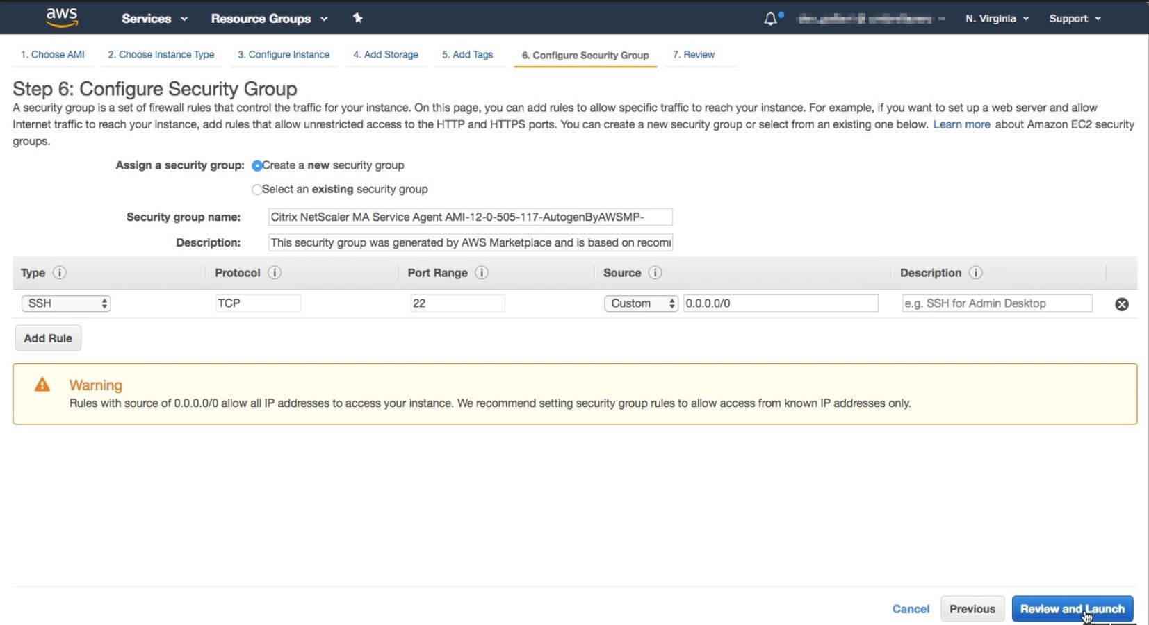Image resolution: width=1149 pixels, height=625 pixels.
Task: Select Create a new security group option
Action: [x=257, y=165]
